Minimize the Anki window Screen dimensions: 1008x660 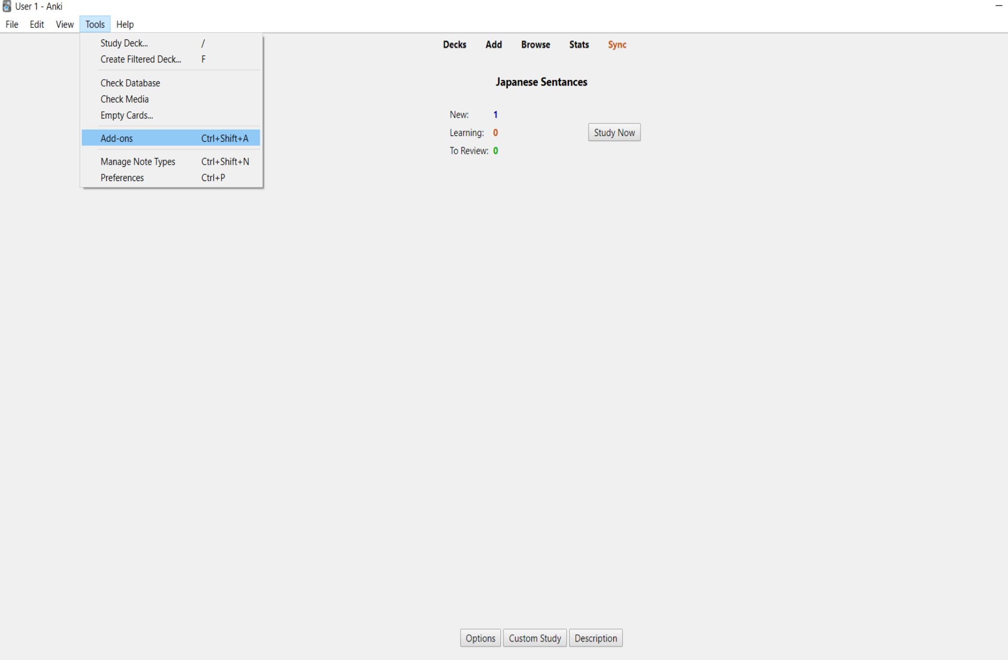(x=999, y=6)
